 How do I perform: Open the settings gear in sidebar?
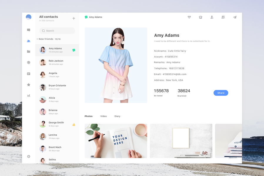pos(29,156)
